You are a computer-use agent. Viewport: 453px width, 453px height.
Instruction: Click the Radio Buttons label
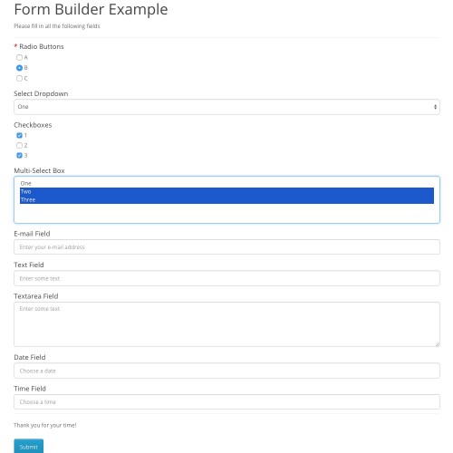pyautogui.click(x=42, y=46)
